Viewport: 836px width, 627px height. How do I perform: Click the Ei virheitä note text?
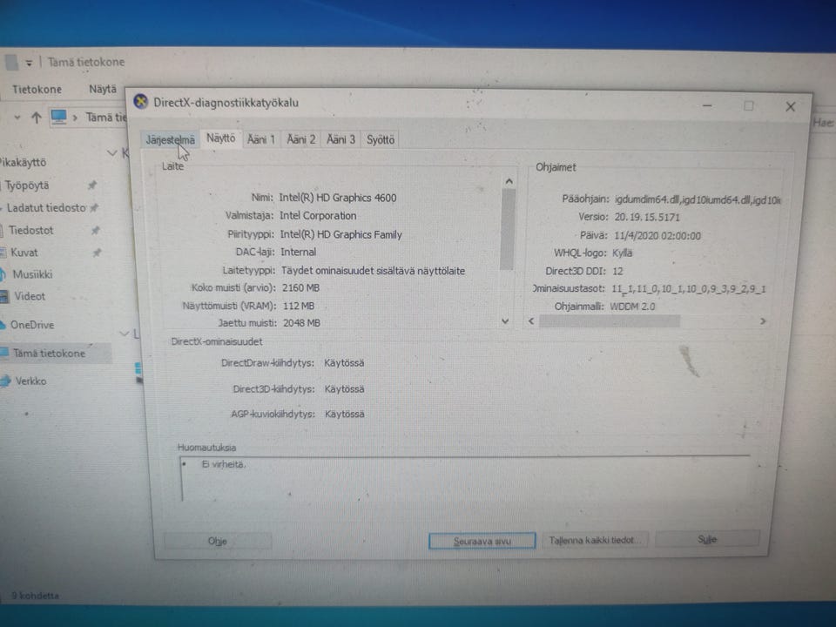click(223, 464)
